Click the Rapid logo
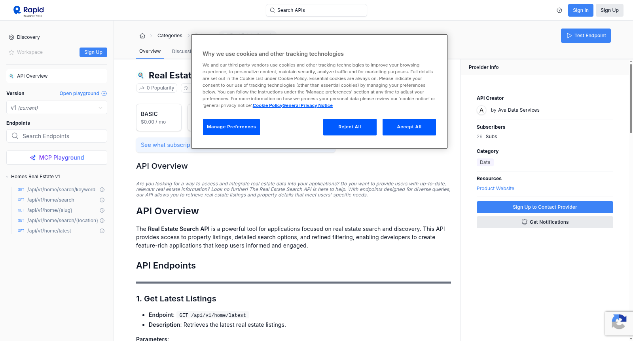The width and height of the screenshot is (633, 341). (x=28, y=11)
